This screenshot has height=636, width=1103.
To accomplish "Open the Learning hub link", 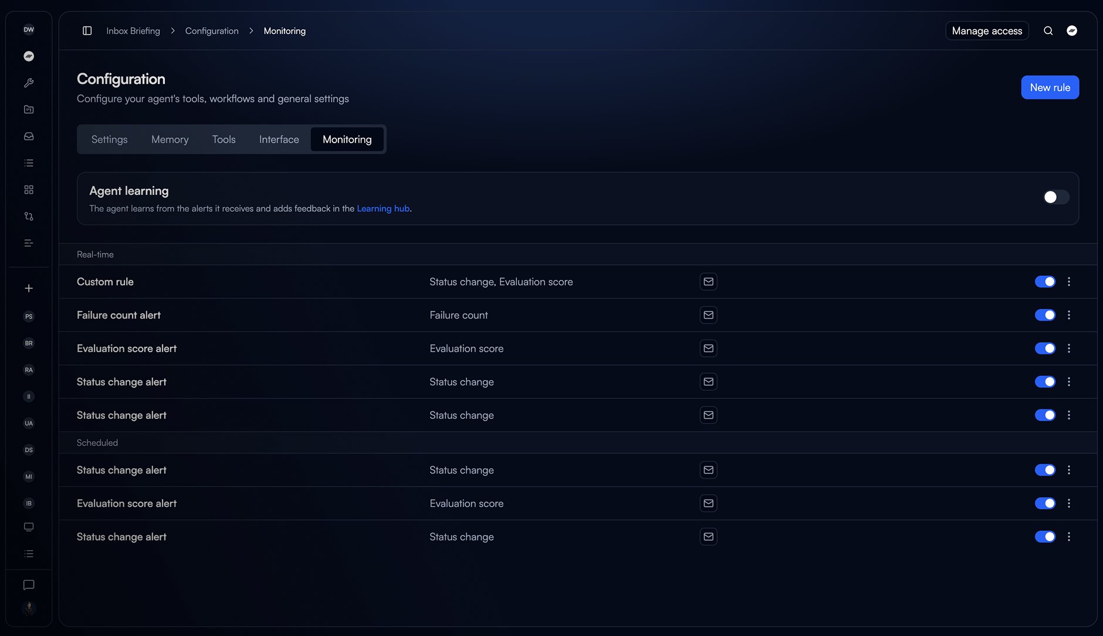I will (383, 208).
